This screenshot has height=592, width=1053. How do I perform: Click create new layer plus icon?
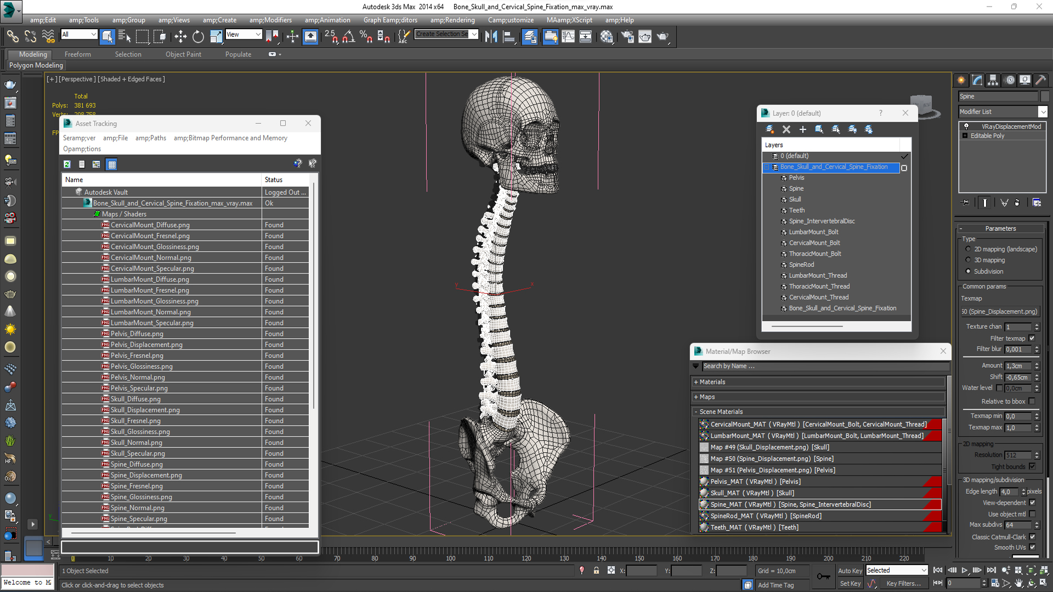[802, 129]
